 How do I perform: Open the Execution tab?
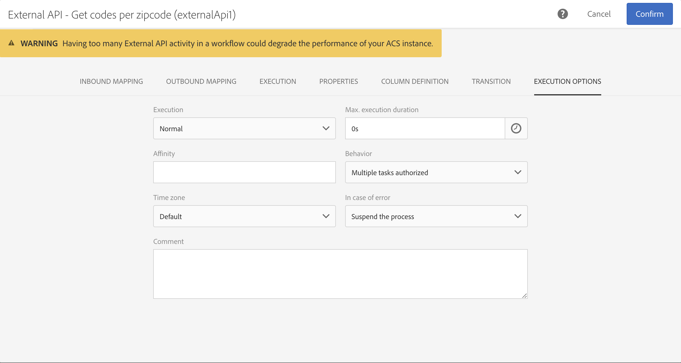277,82
